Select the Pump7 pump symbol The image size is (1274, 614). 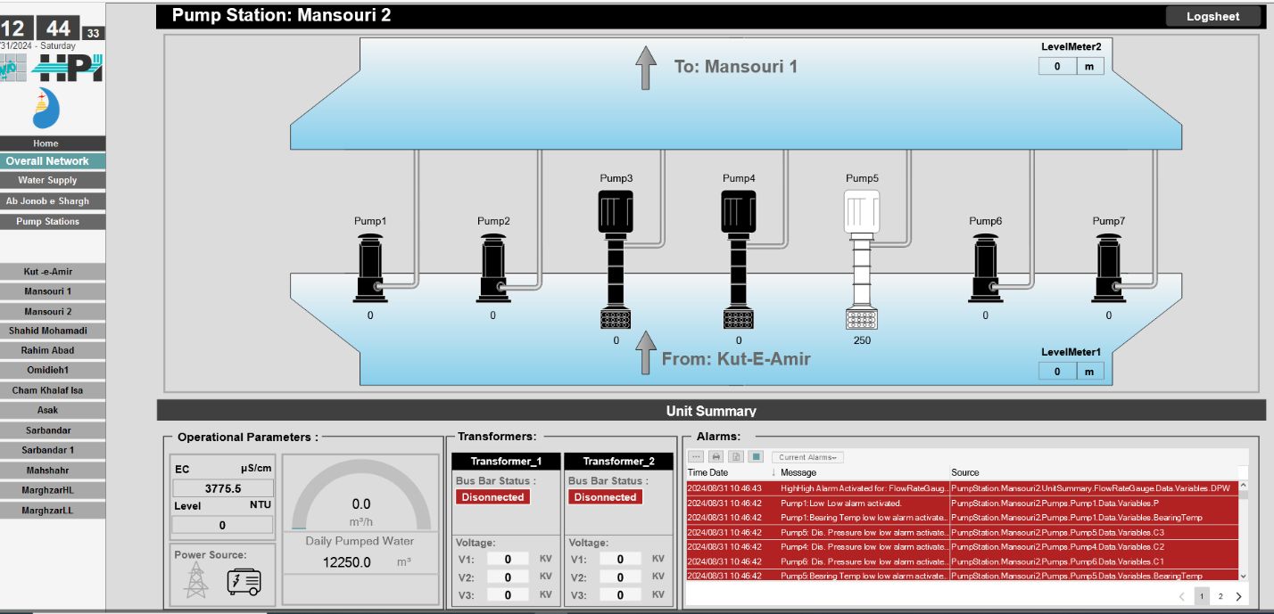coord(1108,268)
